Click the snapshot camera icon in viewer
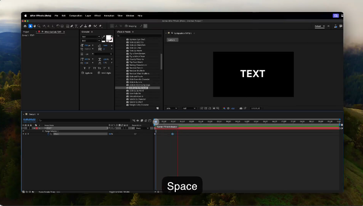Viewport: 363px width, 206px height. (241, 108)
